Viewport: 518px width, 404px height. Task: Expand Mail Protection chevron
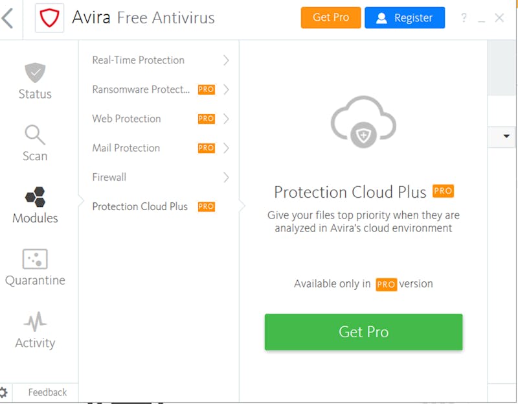point(226,148)
